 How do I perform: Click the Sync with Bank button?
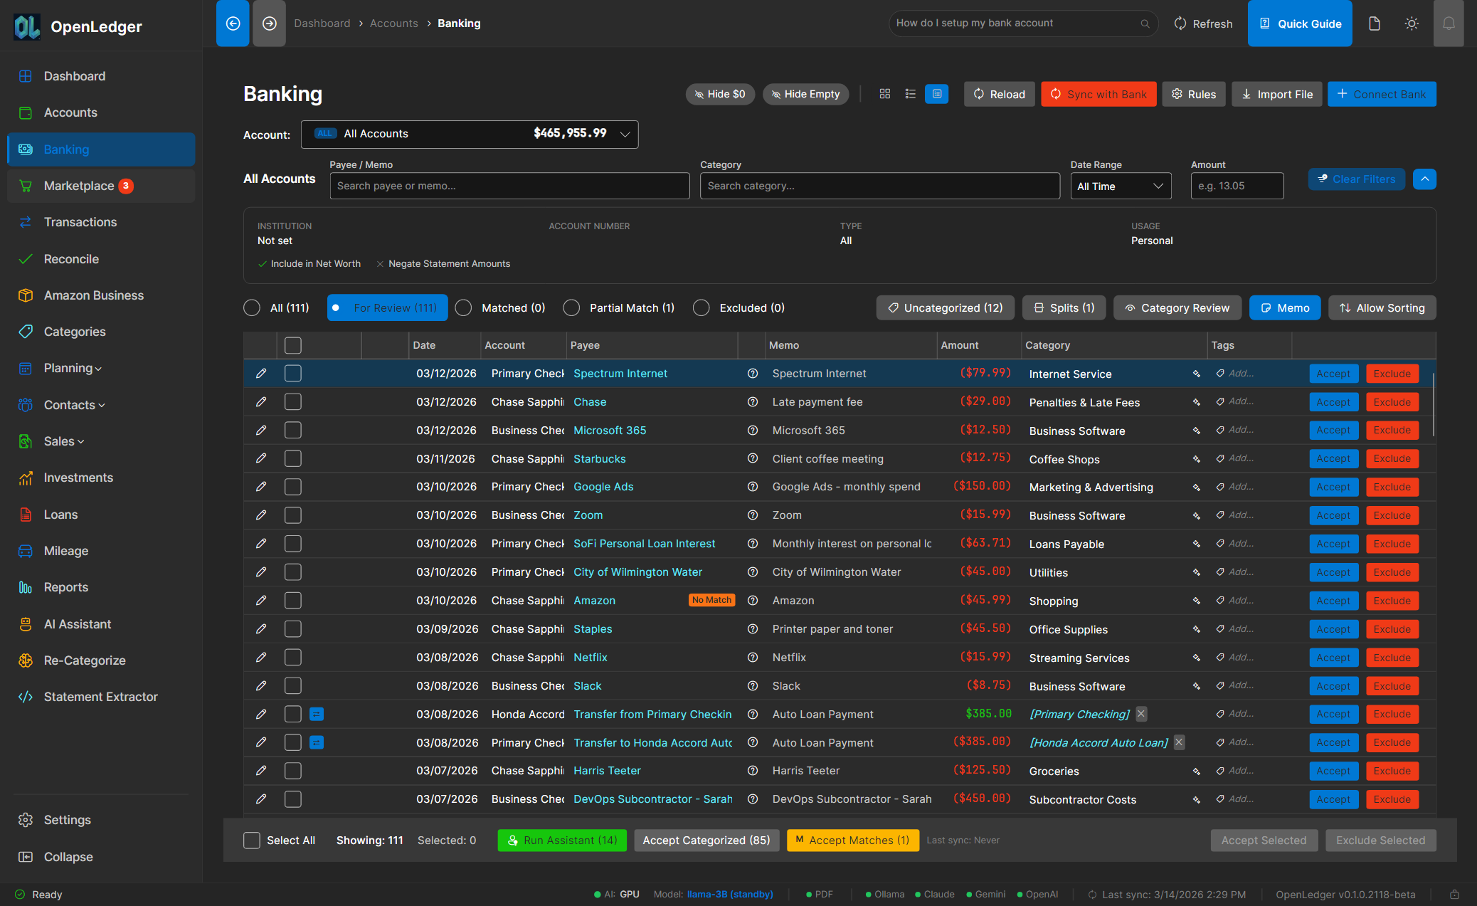tap(1099, 93)
